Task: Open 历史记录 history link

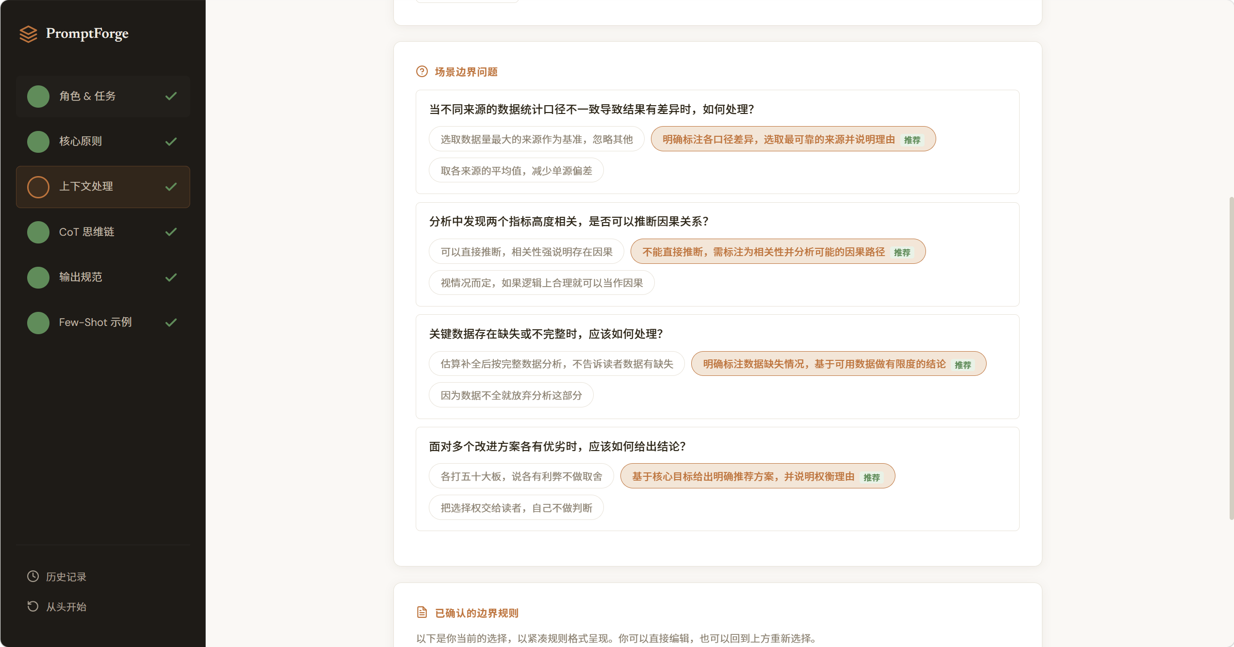Action: [x=66, y=577]
